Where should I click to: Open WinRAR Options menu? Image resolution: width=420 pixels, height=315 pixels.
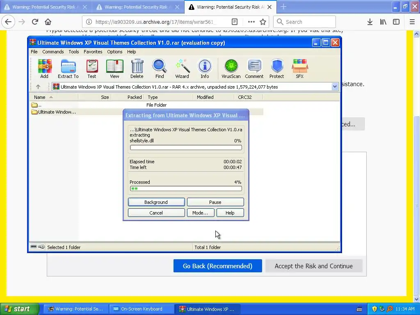(115, 52)
